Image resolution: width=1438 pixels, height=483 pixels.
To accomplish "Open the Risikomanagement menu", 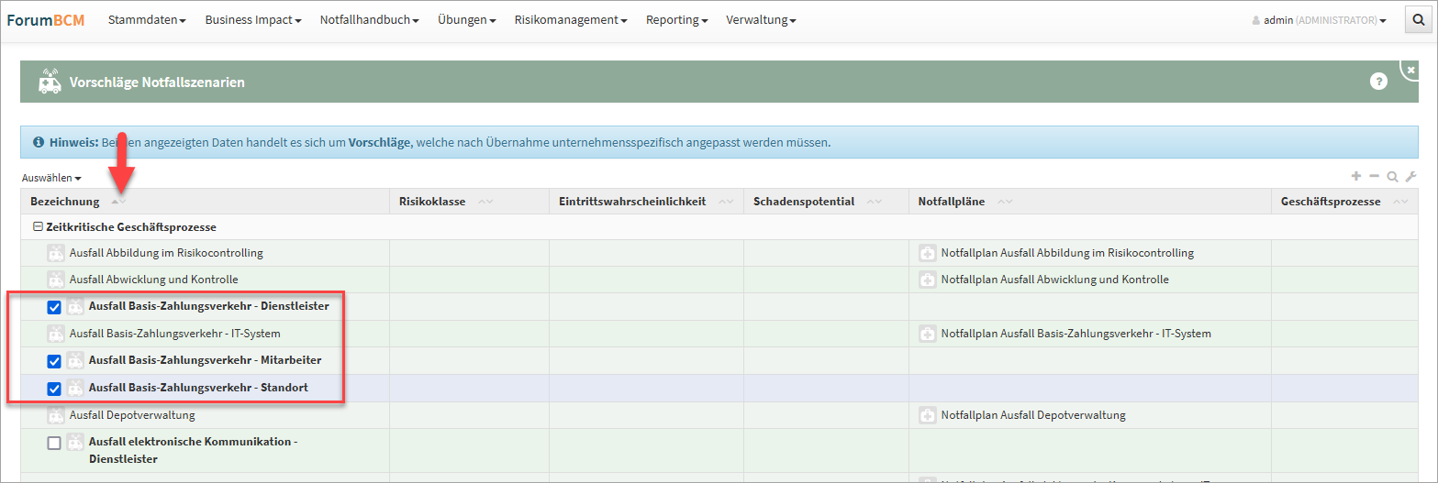I will [x=571, y=20].
